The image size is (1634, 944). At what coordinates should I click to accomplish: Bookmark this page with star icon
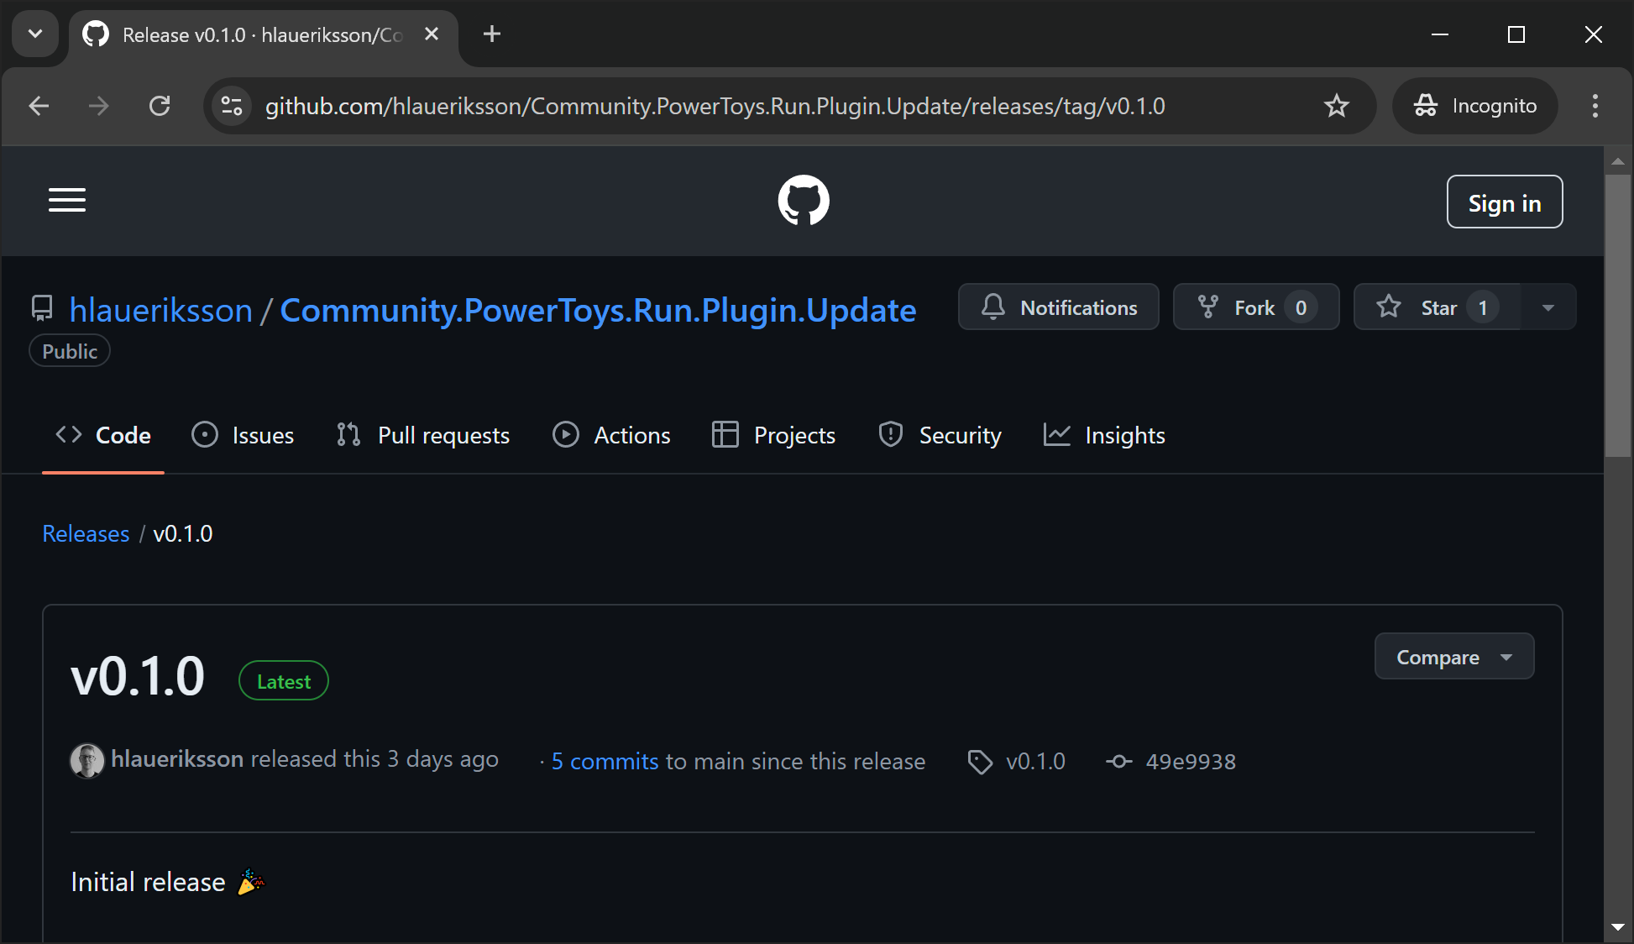(x=1336, y=107)
